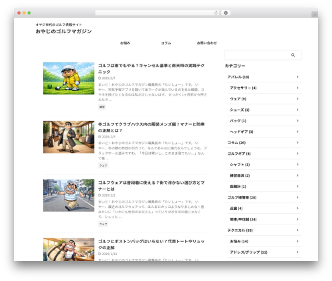Open a new tab with plus button
332x281 pixels.
point(315,15)
